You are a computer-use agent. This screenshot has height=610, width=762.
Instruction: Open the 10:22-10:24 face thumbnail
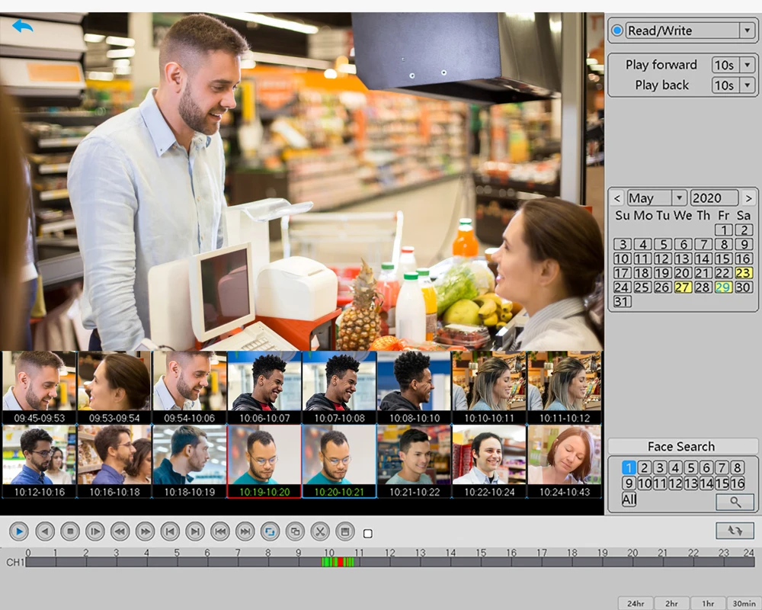pos(488,459)
